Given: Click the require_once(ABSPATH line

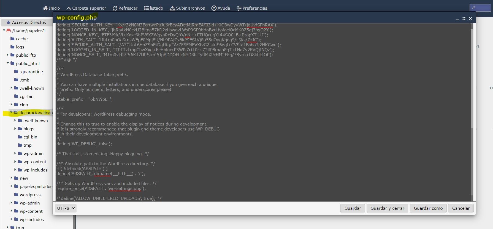Looking at the screenshot, I should [x=101, y=188].
